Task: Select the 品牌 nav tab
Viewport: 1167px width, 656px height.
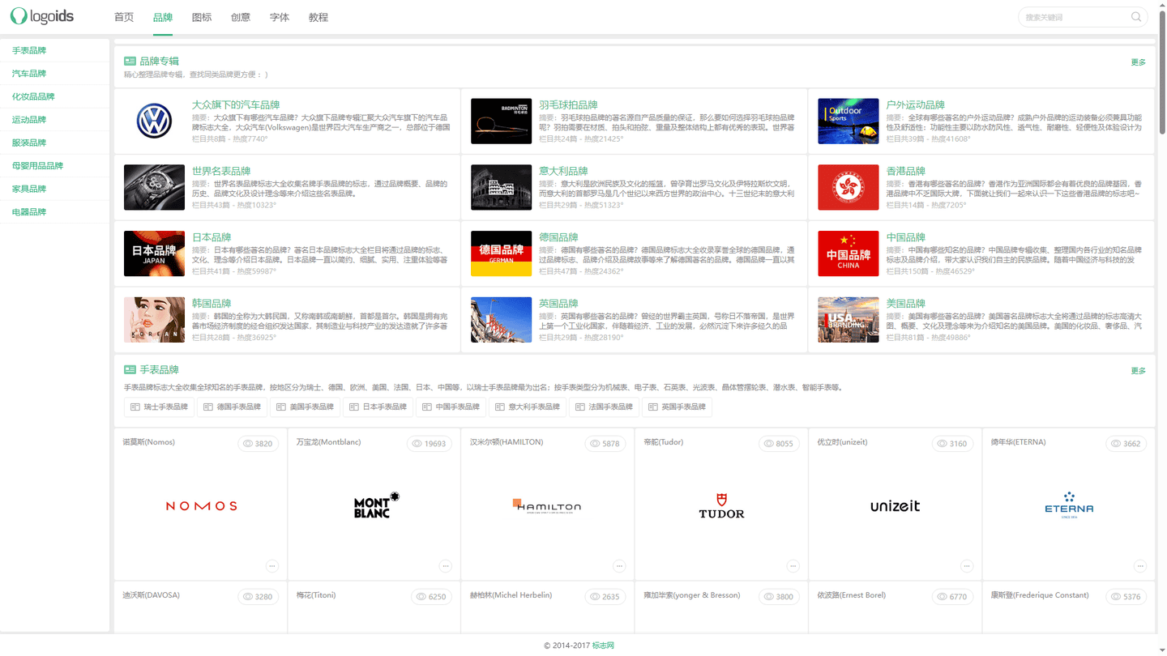Action: (x=163, y=17)
